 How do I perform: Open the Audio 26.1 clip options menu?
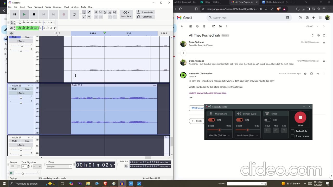[x=154, y=85]
